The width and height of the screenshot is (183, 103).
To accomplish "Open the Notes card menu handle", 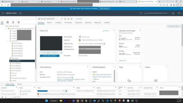I will coord(166,67).
